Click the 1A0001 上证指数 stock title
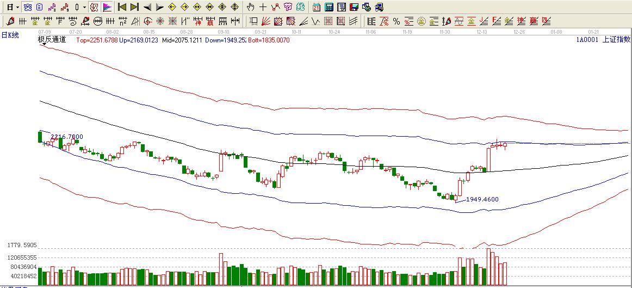This screenshot has height=288, width=632. (603, 39)
